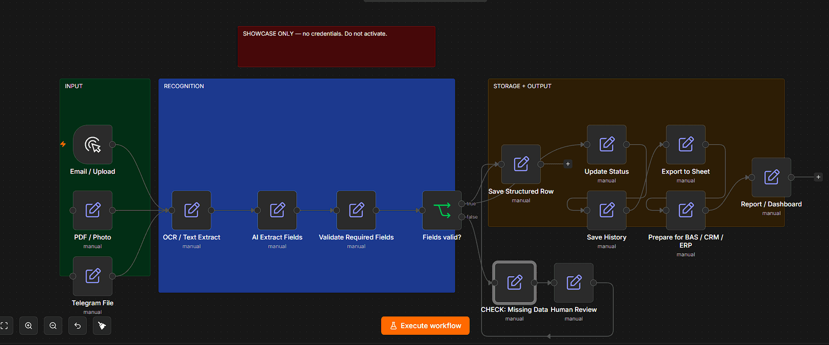Viewport: 829px width, 345px height.
Task: Click the true output connector of Fields valid?
Action: [462, 204]
